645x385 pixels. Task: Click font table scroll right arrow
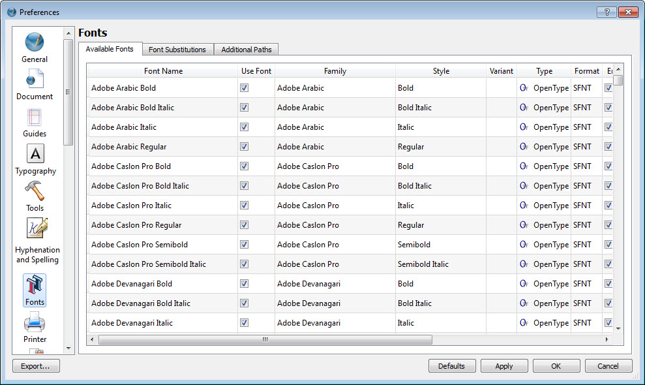(x=607, y=339)
